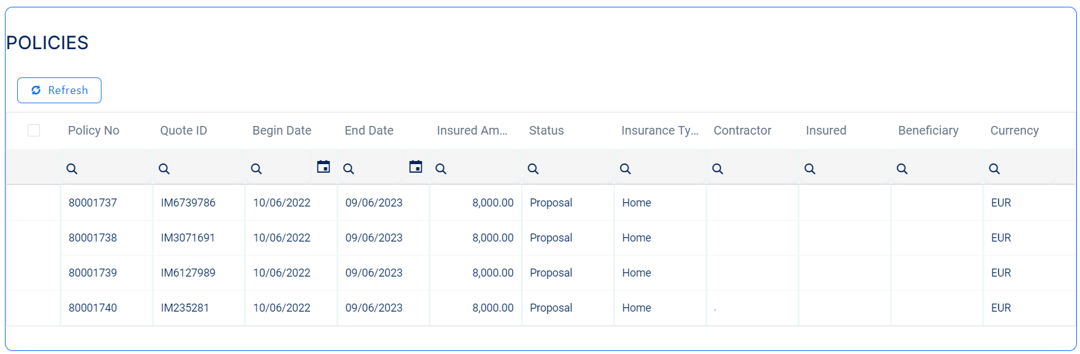Click the Begin Date filter search icon
Screen dimensions: 1080x354
[x=256, y=168]
